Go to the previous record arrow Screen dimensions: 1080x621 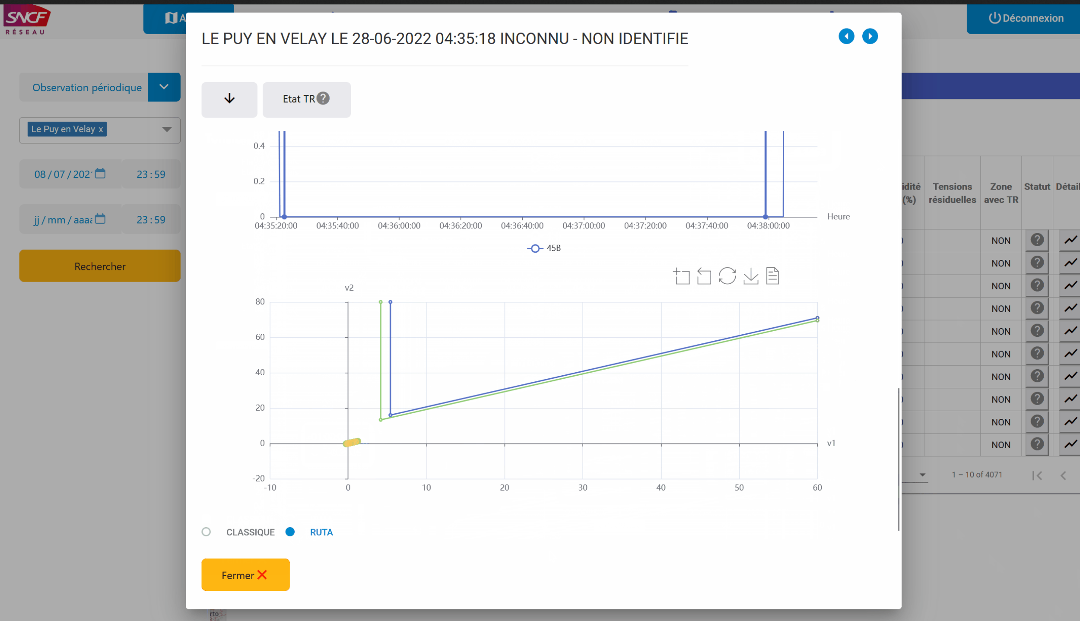(x=846, y=36)
